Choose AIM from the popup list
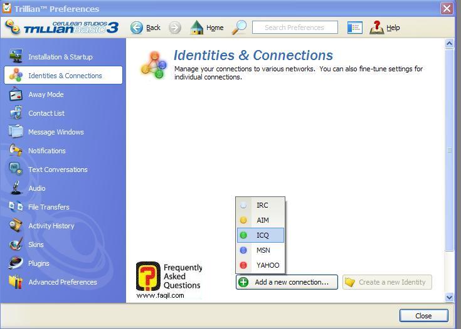This screenshot has height=329, width=461. [x=261, y=220]
